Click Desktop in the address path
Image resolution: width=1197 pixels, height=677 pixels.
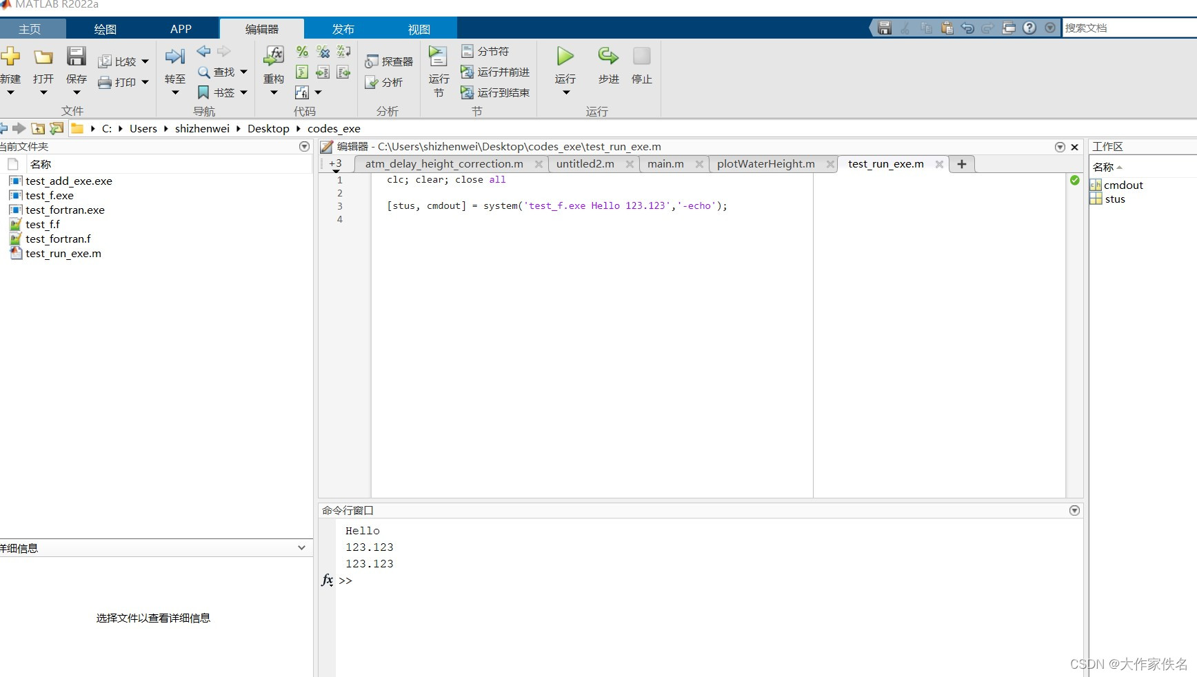coord(268,129)
